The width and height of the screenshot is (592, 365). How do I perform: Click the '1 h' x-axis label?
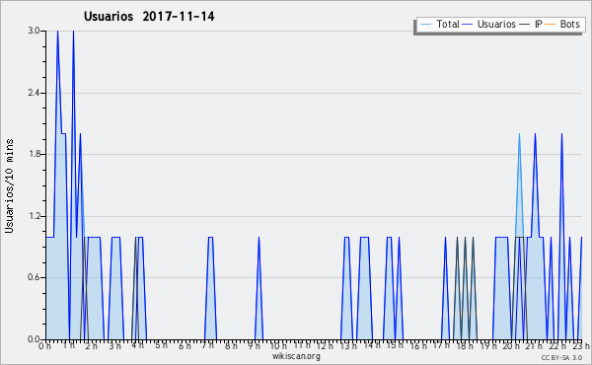click(x=68, y=345)
